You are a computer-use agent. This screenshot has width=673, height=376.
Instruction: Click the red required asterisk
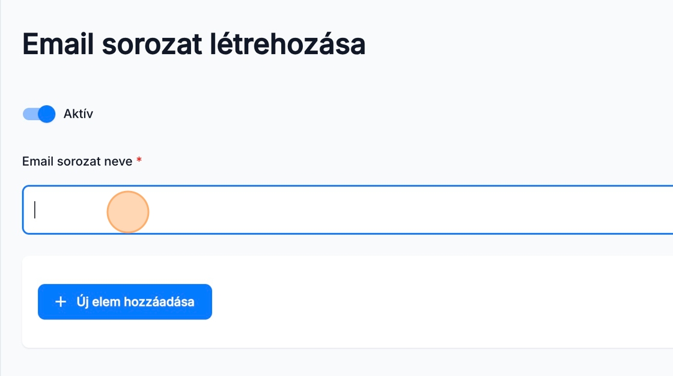[x=139, y=161]
